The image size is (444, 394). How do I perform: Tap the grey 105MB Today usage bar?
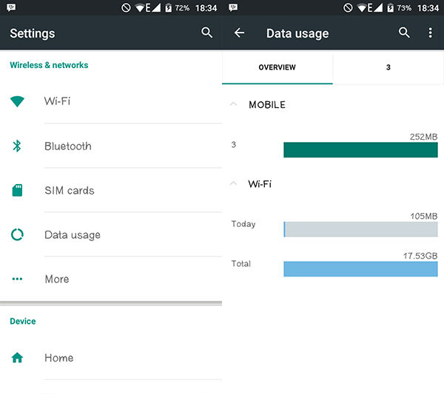point(360,229)
